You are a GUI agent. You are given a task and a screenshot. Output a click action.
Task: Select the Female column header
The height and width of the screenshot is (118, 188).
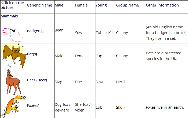pos(81,5)
